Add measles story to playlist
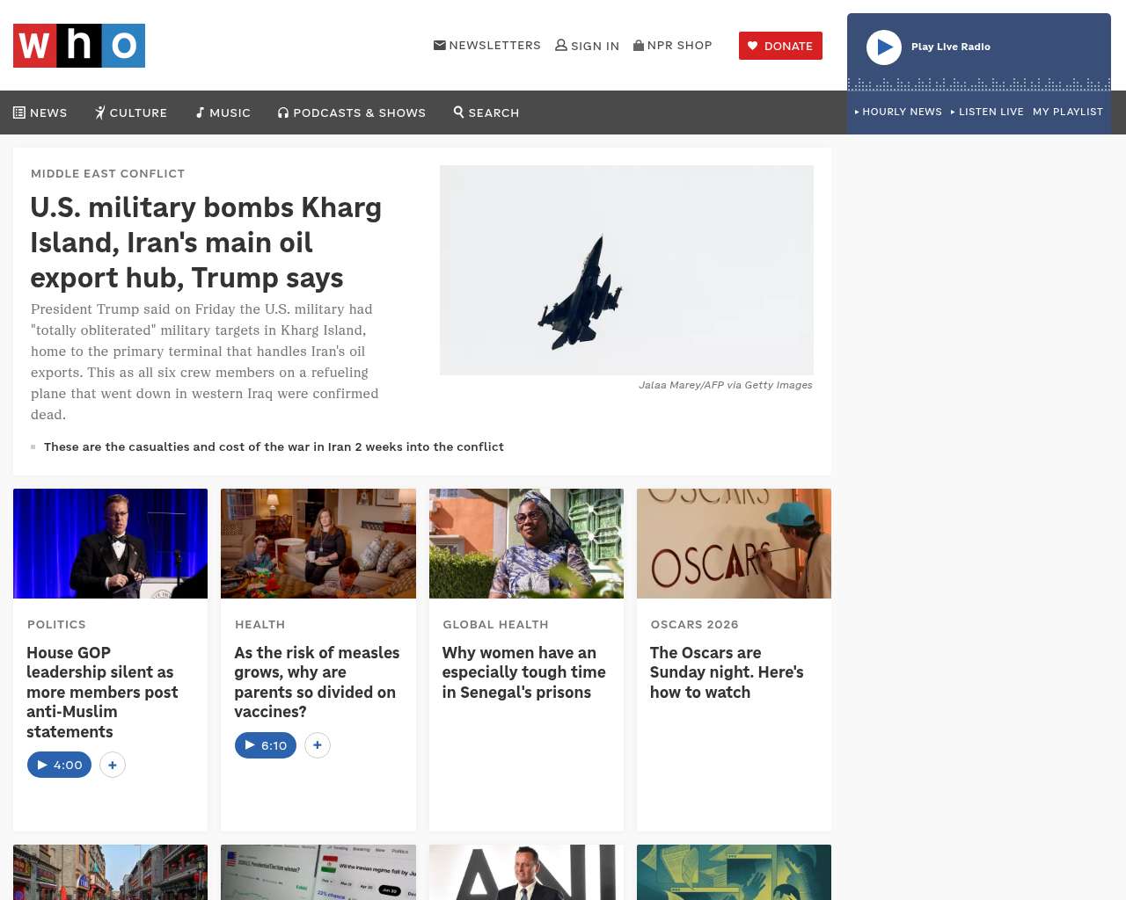 (318, 745)
